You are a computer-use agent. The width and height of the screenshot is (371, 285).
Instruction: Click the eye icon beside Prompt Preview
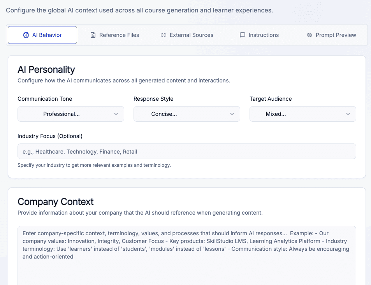(309, 35)
